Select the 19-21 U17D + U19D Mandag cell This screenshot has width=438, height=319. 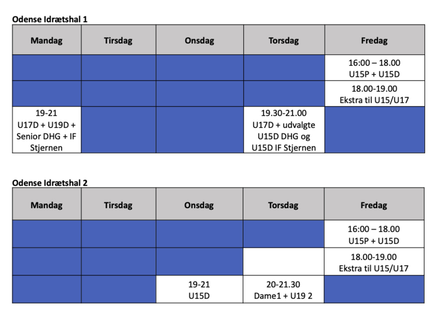(47, 130)
